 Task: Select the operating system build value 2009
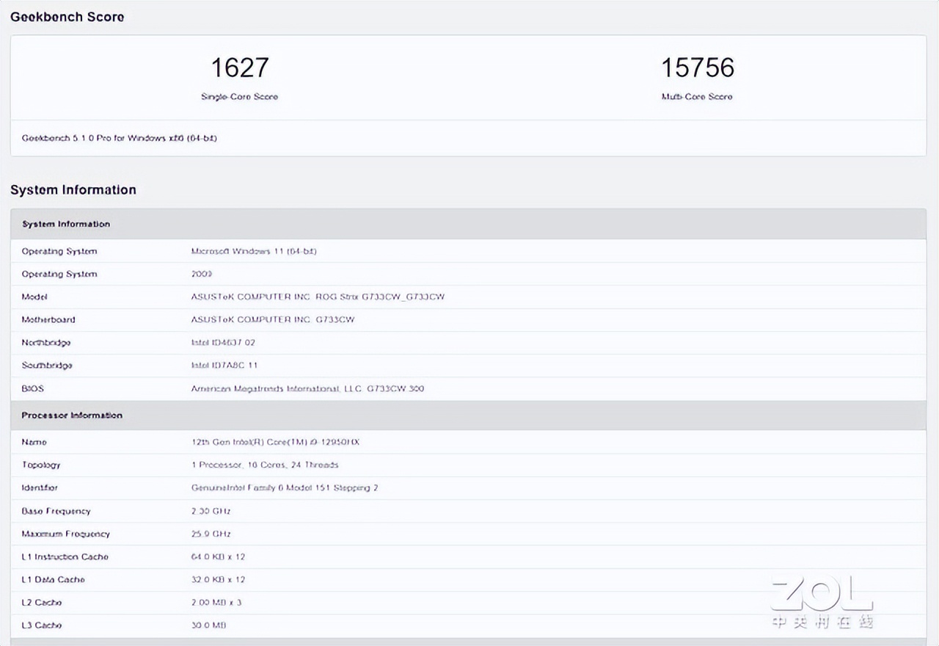(x=202, y=274)
